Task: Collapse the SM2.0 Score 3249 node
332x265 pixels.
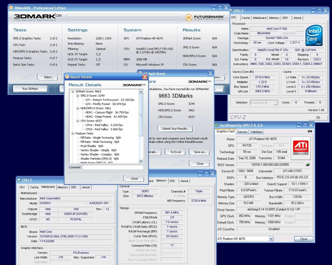Action: click(x=78, y=96)
